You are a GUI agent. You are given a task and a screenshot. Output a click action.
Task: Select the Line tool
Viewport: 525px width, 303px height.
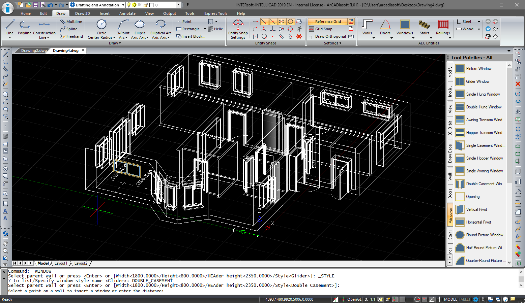coord(10,28)
